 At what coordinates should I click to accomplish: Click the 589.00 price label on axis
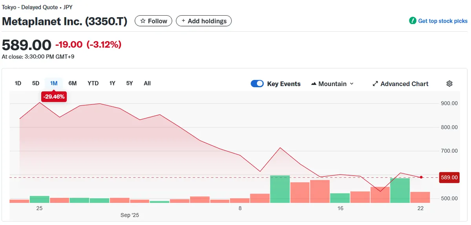(x=449, y=178)
